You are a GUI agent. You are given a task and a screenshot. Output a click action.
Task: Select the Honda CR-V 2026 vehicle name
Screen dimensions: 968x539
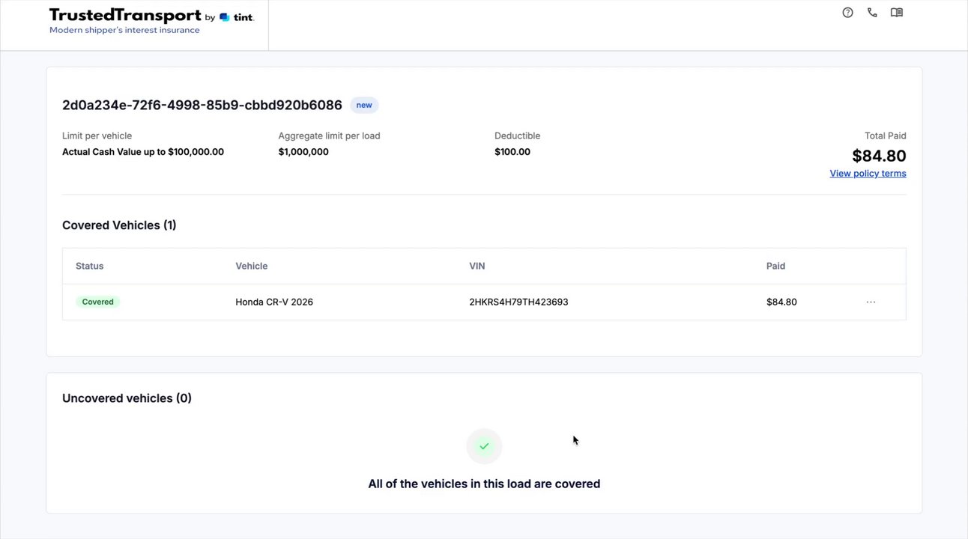(274, 302)
